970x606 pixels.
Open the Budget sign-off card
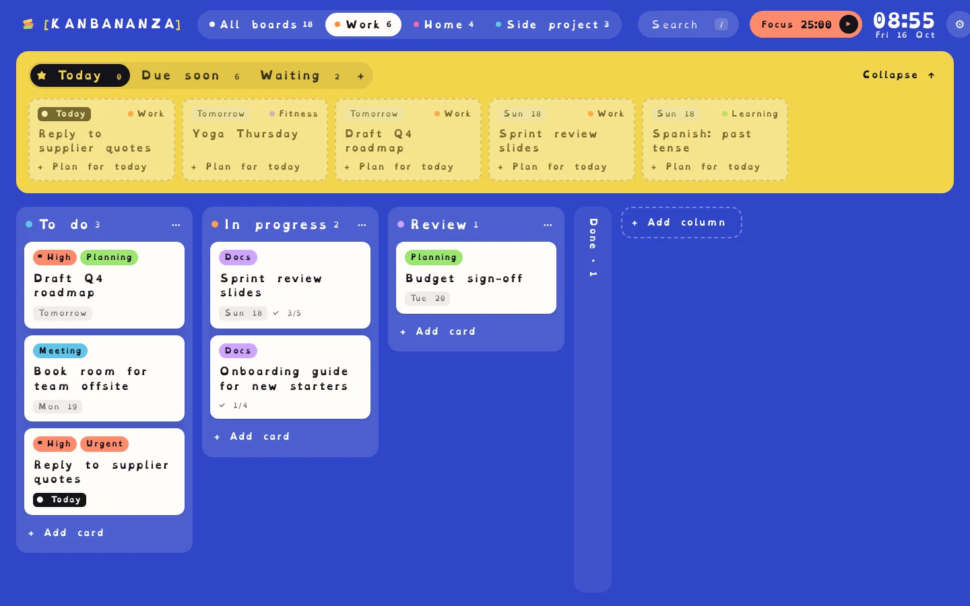point(476,277)
